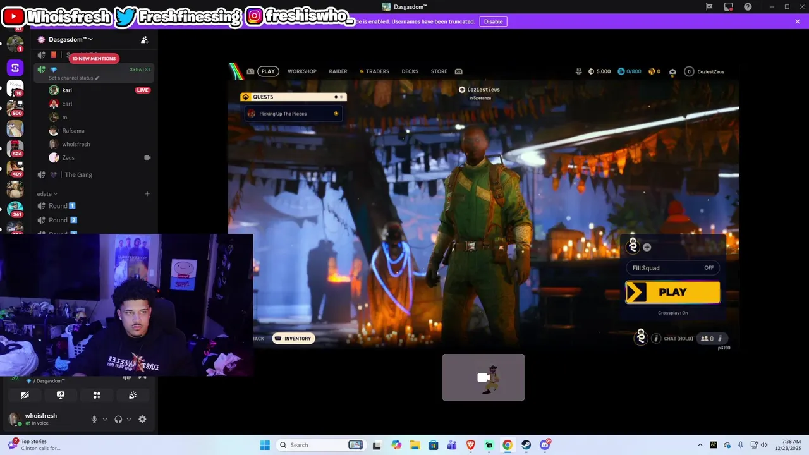Deafen with headphones icon in user panel
Image resolution: width=809 pixels, height=455 pixels.
tap(118, 419)
